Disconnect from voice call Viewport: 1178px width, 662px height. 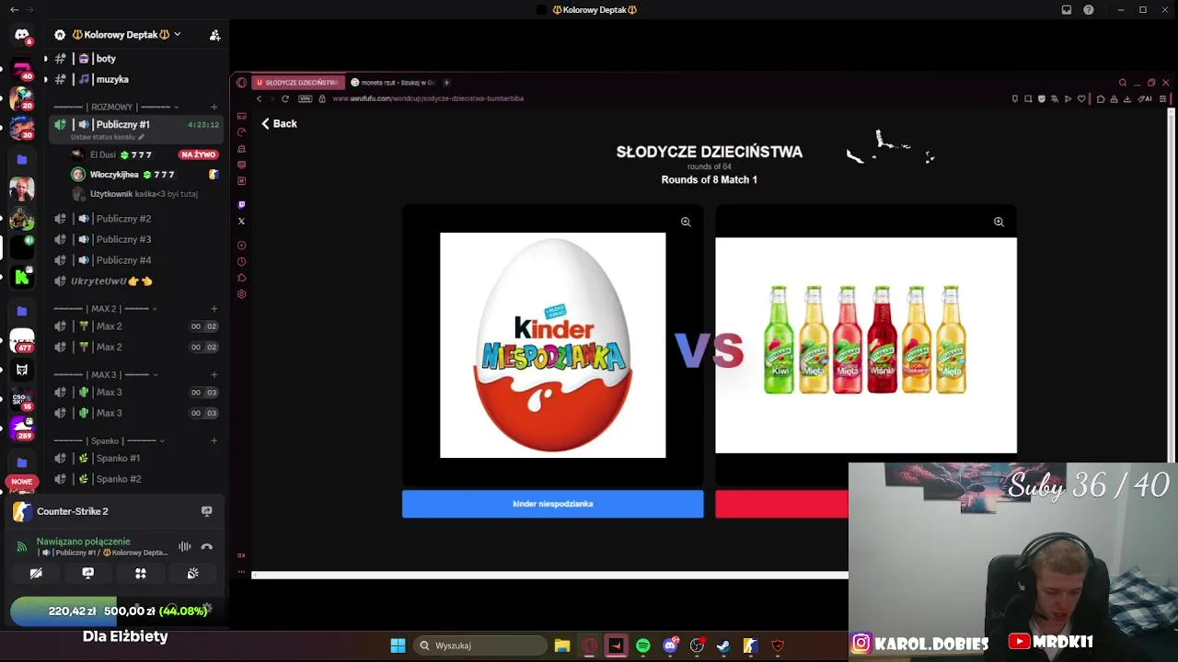[x=207, y=547]
